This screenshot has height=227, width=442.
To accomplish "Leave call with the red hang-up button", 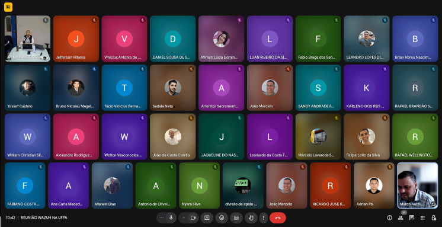I will (278, 218).
